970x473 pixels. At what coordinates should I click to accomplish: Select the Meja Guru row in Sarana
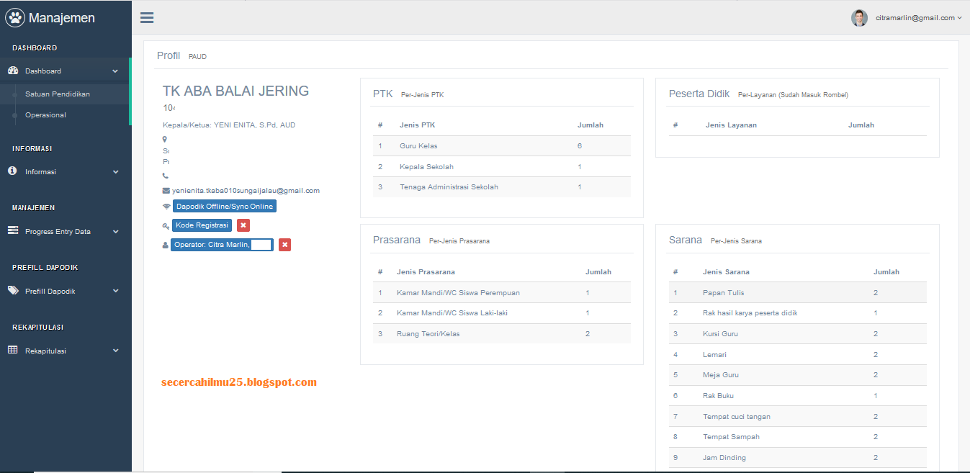coord(798,375)
